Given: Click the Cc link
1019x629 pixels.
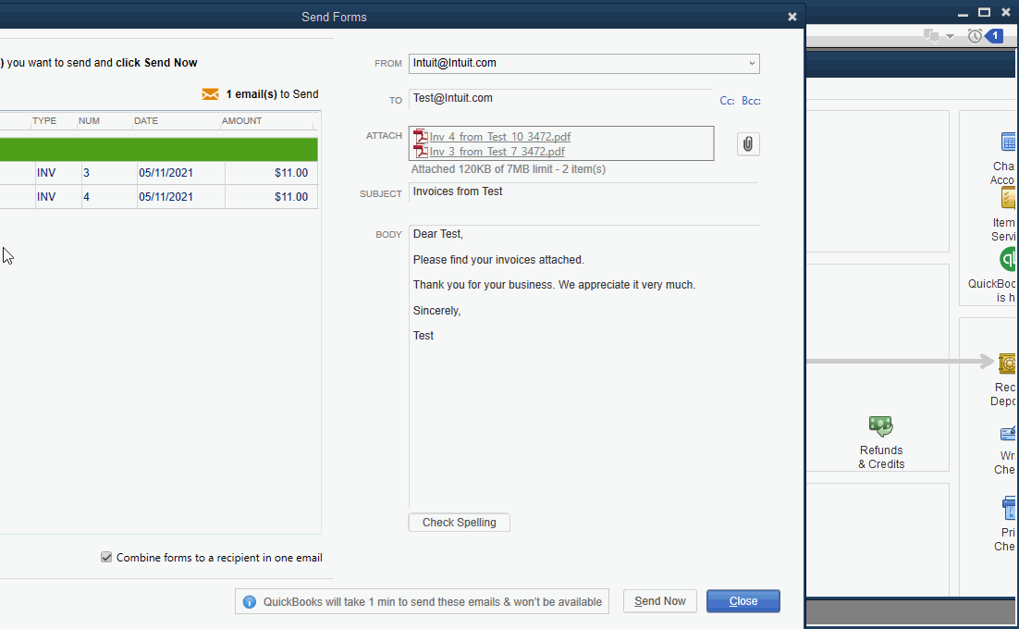Looking at the screenshot, I should click(x=727, y=100).
